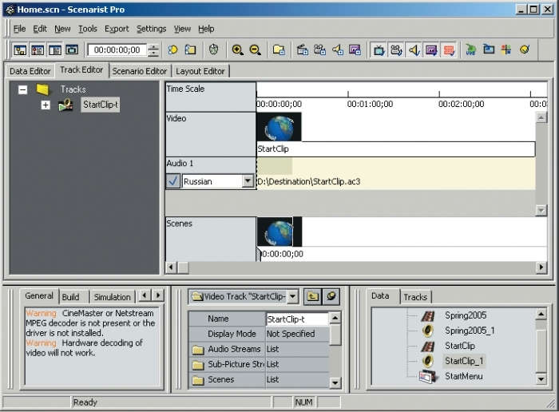The width and height of the screenshot is (559, 412).
Task: Click the TV monitor toolbar icon
Action: click(379, 50)
